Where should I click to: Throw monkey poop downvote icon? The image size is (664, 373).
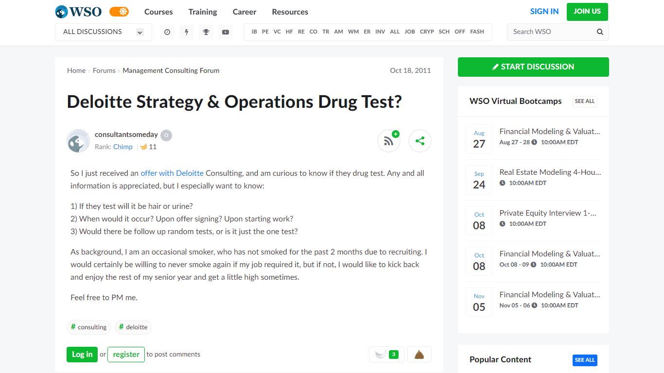coord(419,355)
